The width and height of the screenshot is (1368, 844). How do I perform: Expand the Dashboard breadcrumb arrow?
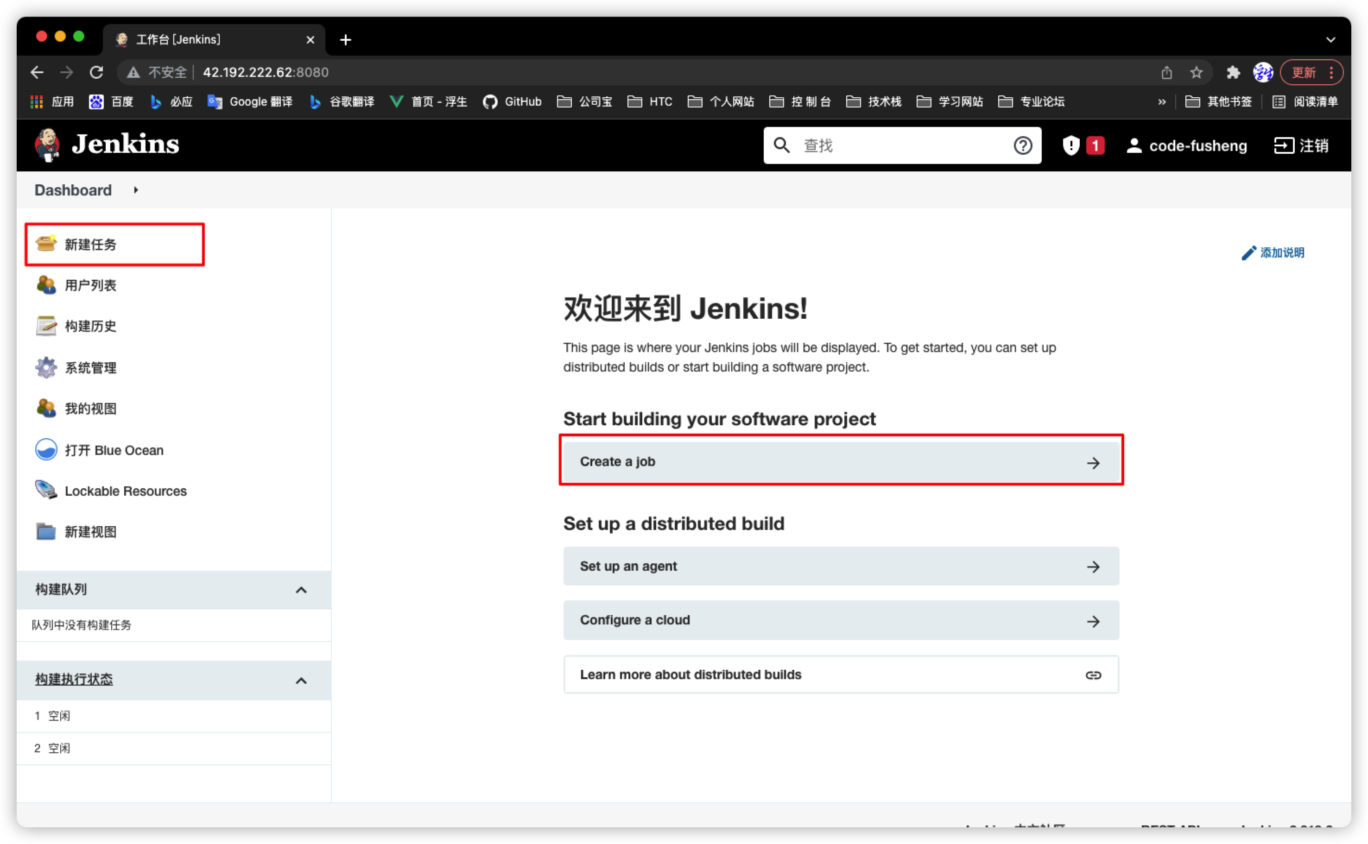[136, 190]
